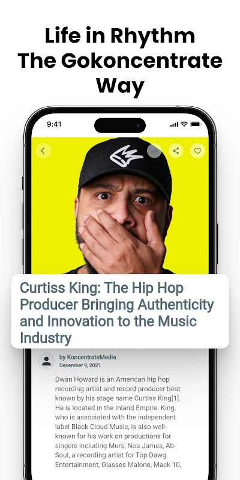Image resolution: width=240 pixels, height=480 pixels.
Task: Tap the cellular signal bars icon
Action: [174, 124]
